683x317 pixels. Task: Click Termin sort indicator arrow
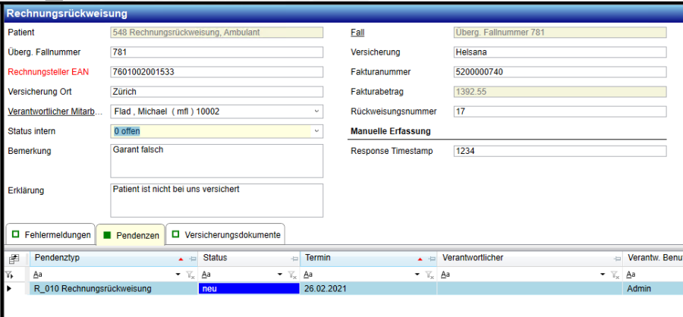[x=420, y=259]
